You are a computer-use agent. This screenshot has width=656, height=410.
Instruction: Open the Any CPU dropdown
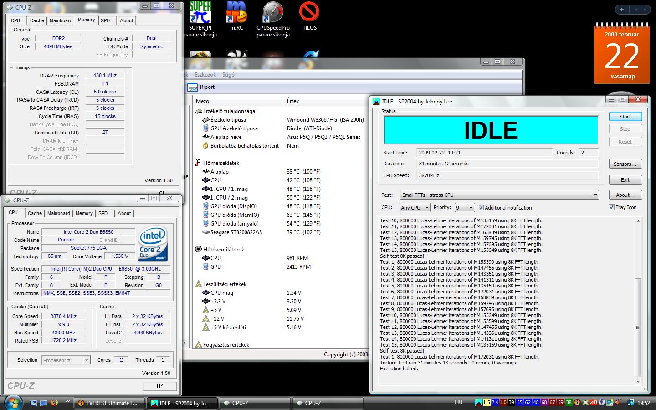click(x=415, y=208)
